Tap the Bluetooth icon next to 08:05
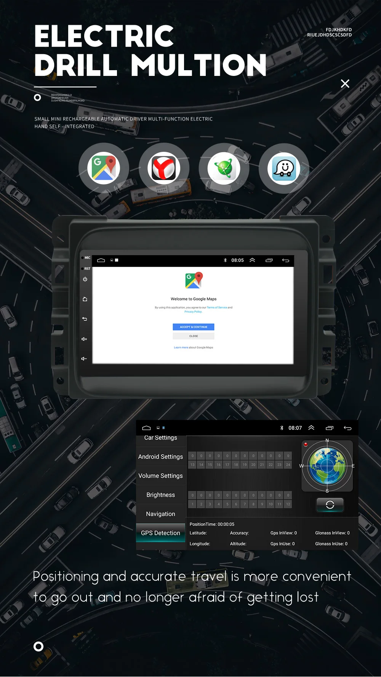This screenshot has width=381, height=677. click(225, 260)
